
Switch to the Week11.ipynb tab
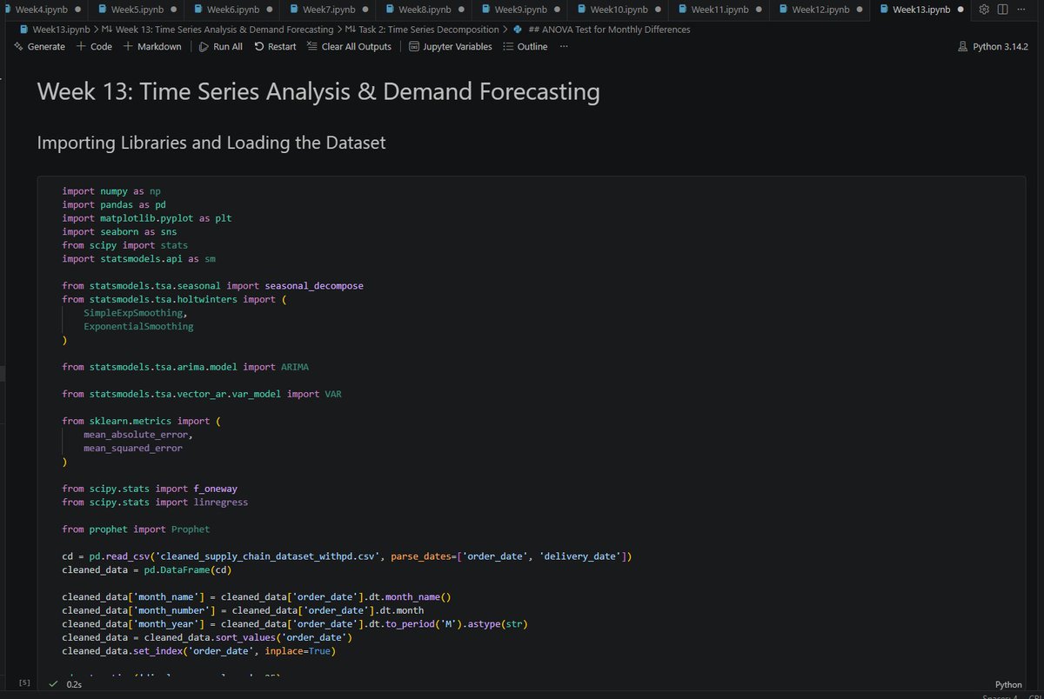[x=719, y=10]
